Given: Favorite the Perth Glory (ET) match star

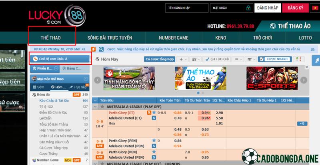Looking at the screenshot, I should tap(154, 112).
